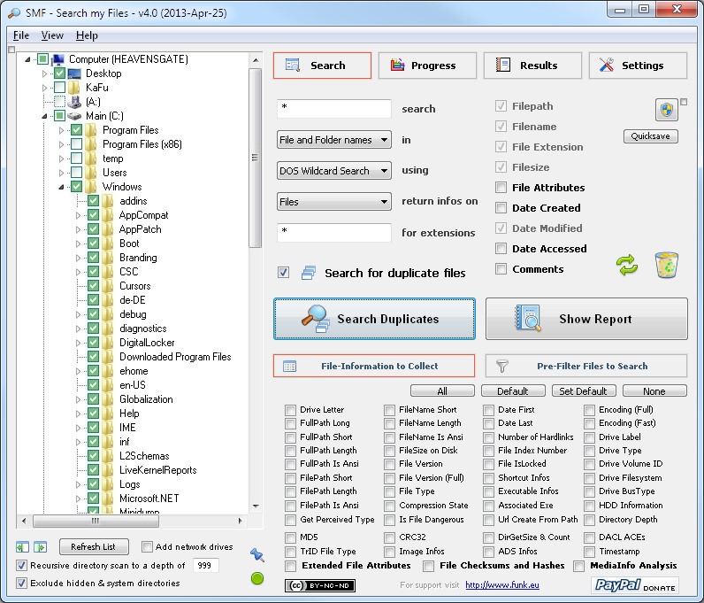Open the File menu
Viewport: 704px width, 603px height.
(x=21, y=35)
